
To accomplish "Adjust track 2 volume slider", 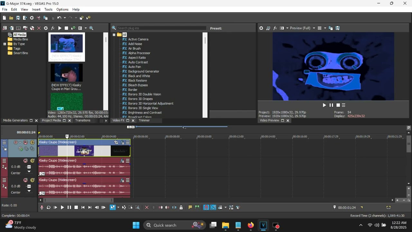I will click(29, 167).
